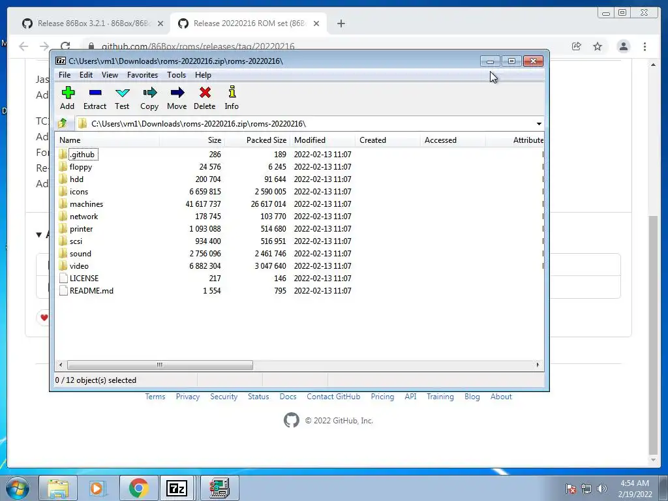Open the Pricing footer link
The width and height of the screenshot is (668, 501).
[382, 397]
